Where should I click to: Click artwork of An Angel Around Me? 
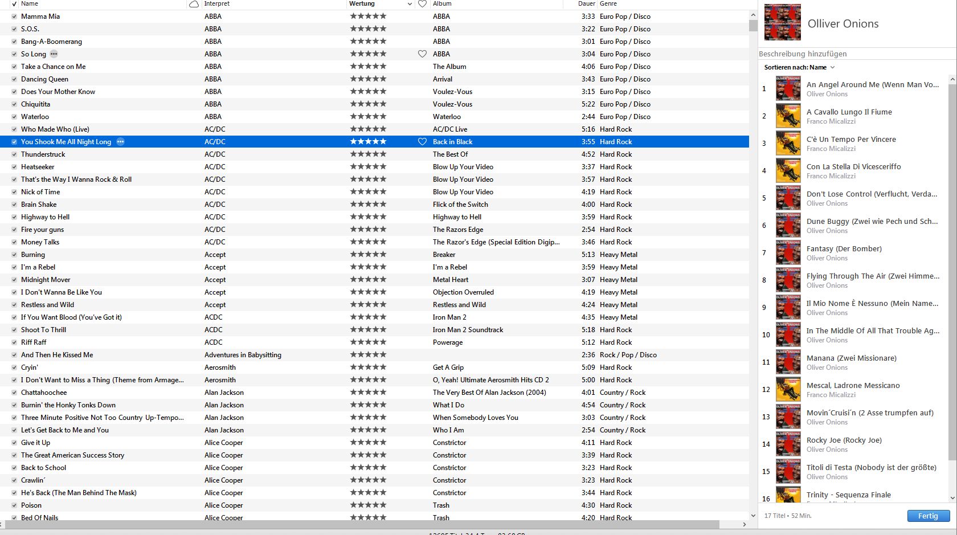click(x=788, y=89)
